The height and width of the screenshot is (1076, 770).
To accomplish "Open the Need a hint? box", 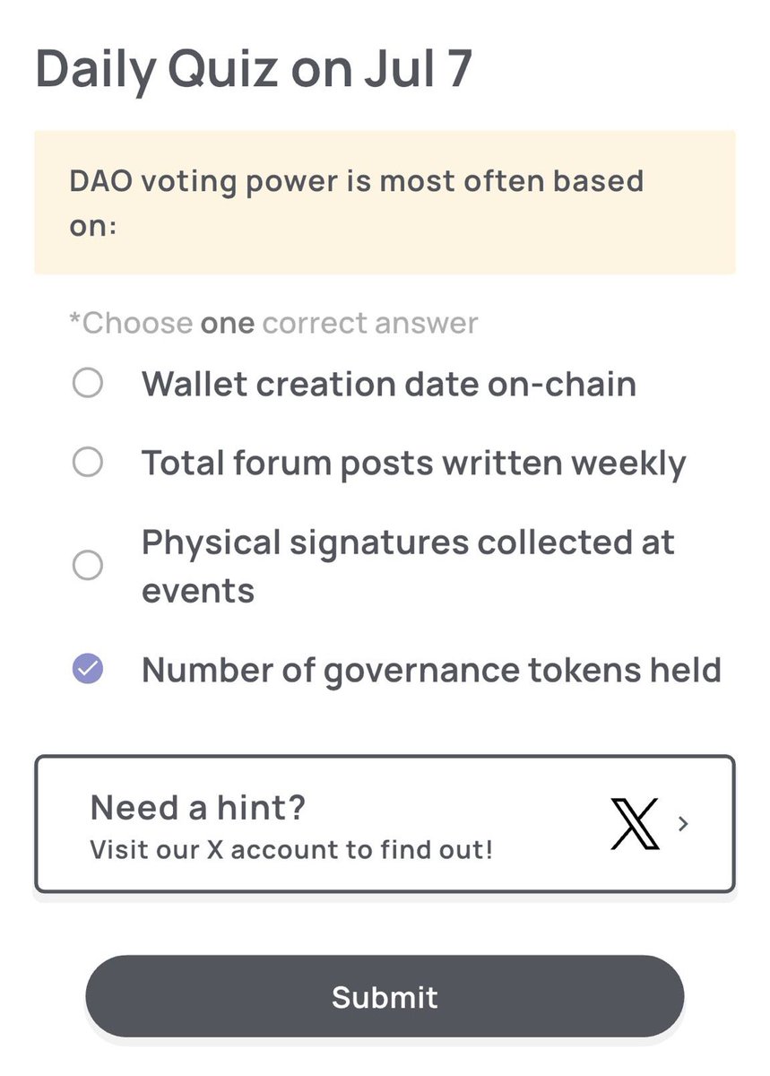I will click(x=385, y=824).
